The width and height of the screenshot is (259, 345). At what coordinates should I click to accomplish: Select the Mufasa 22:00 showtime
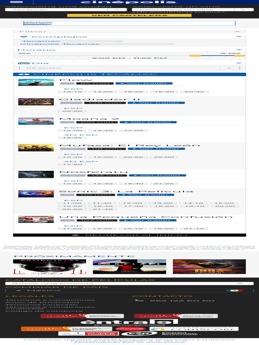(x=164, y=157)
